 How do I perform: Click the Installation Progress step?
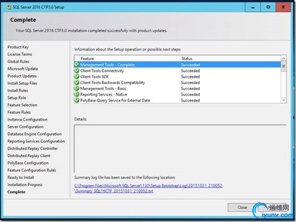(x=25, y=185)
